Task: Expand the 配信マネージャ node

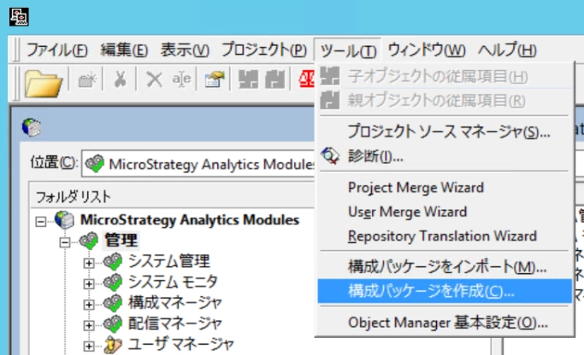Action: [x=89, y=325]
